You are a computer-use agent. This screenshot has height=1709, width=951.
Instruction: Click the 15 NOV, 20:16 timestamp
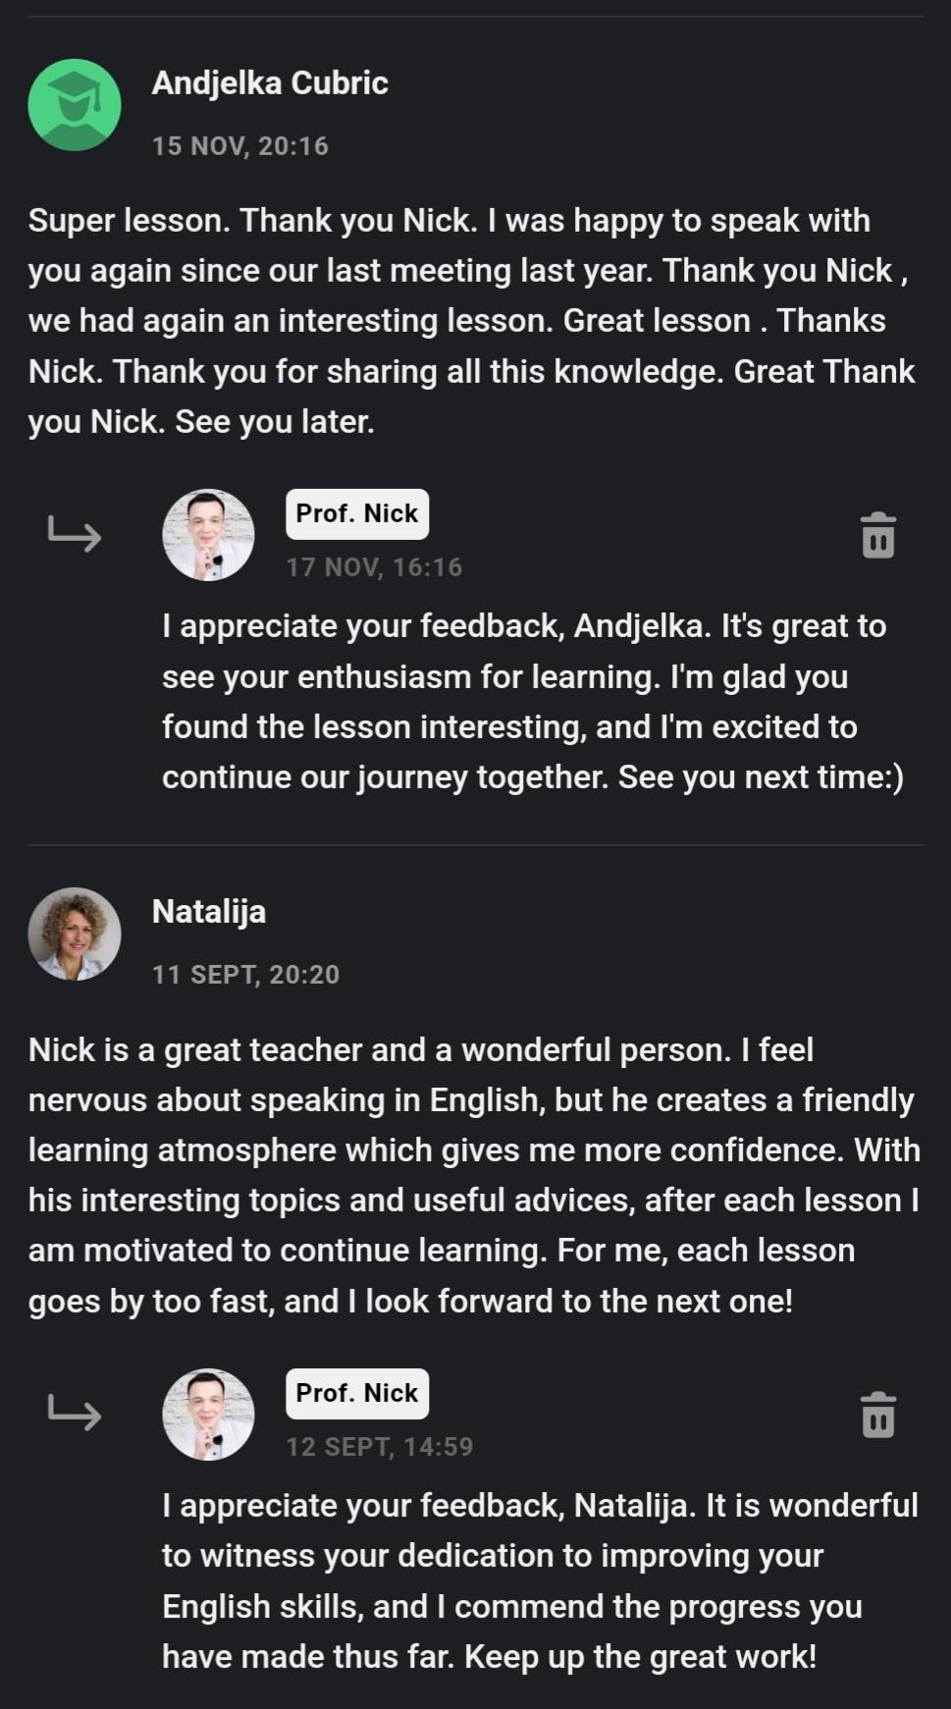(240, 146)
